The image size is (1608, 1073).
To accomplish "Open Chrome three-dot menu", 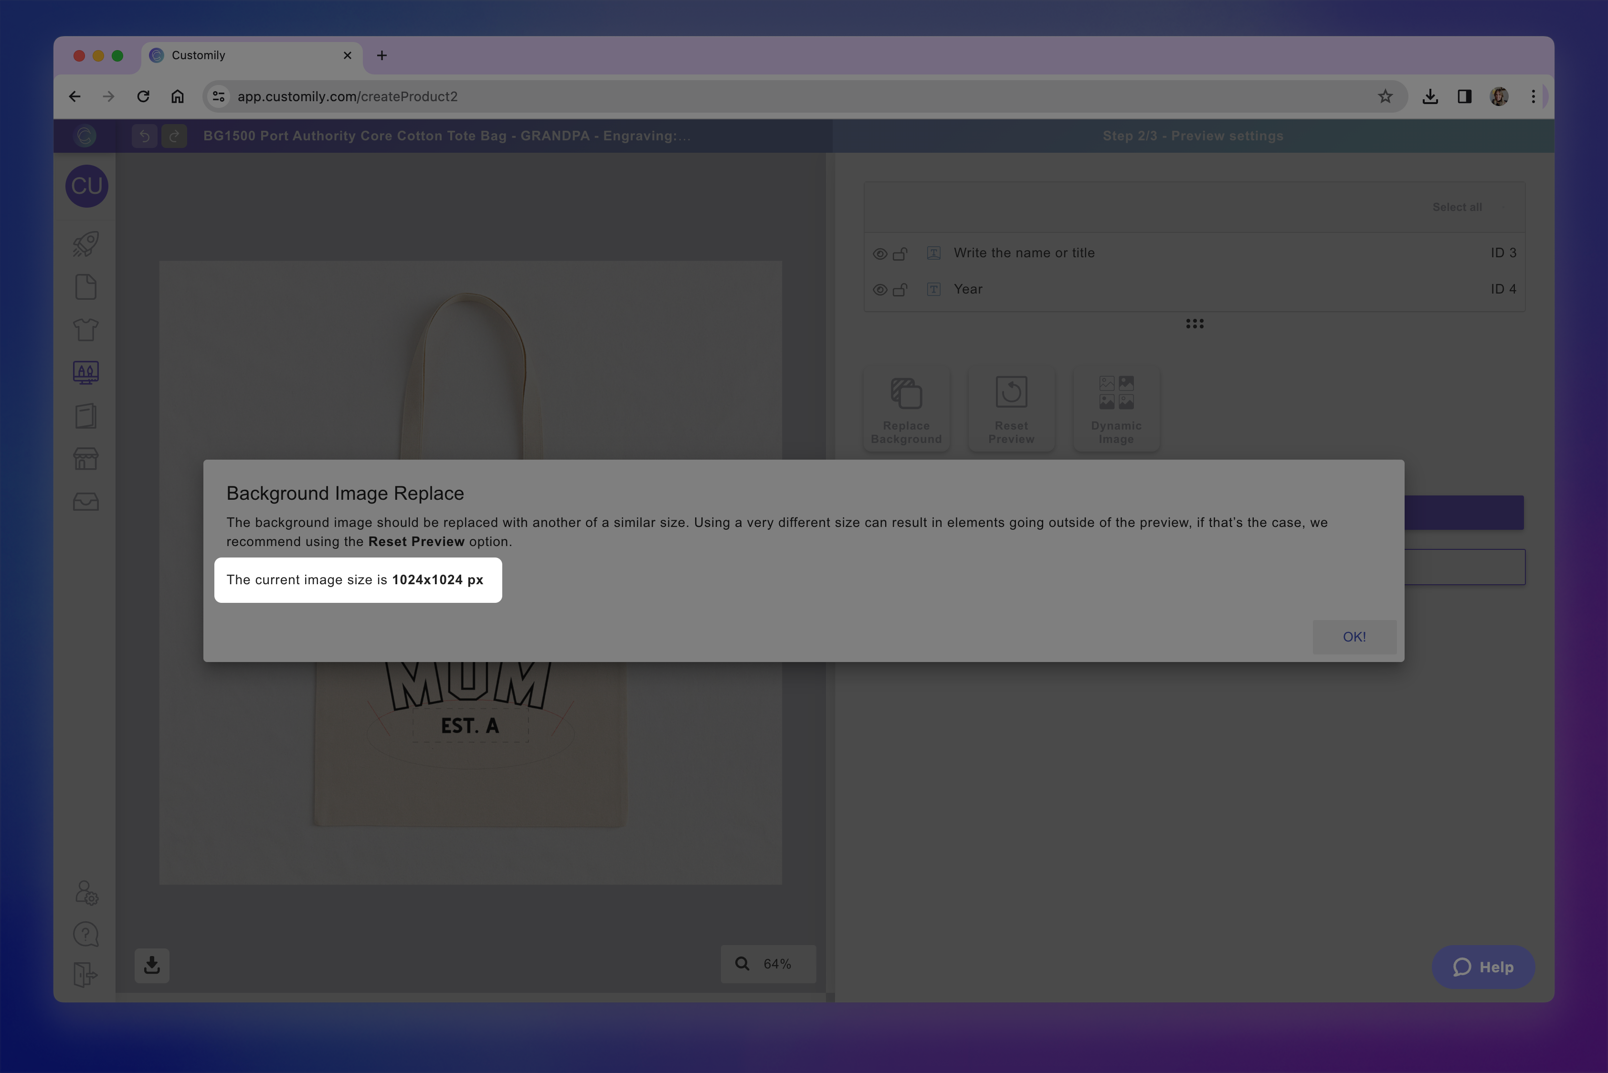I will click(1533, 96).
